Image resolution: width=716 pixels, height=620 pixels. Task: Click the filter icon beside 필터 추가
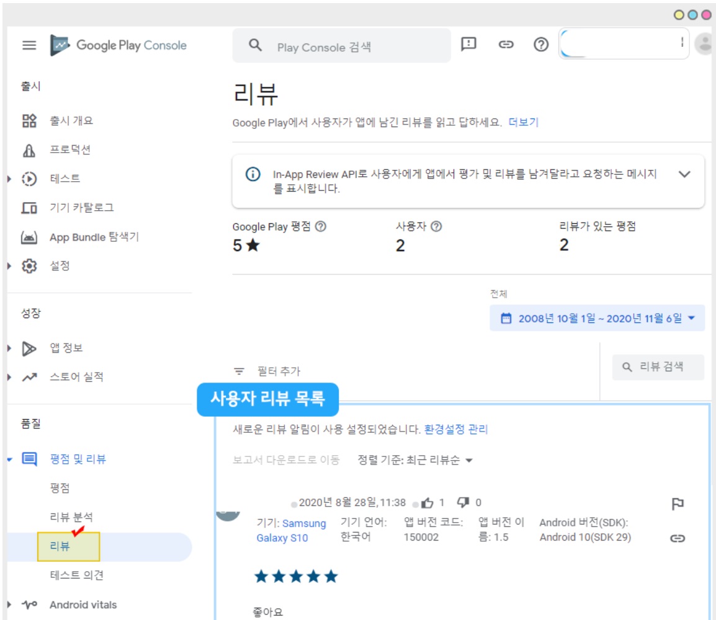pos(239,371)
